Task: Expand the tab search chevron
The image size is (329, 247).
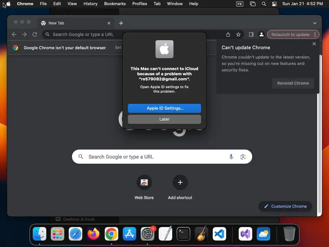Action: 315,23
